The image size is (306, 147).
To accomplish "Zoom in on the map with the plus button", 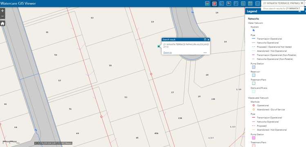I will pyautogui.click(x=2, y=11).
